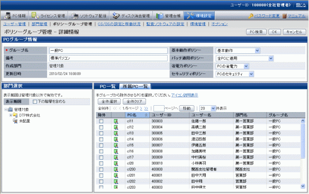309x194 pixels.
Task: Go to 監査ソフトウェアの設定 submenu
Action: coord(165,24)
